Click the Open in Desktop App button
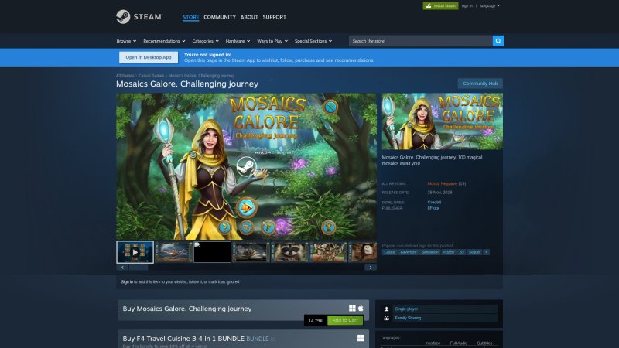619x348 pixels. 149,57
